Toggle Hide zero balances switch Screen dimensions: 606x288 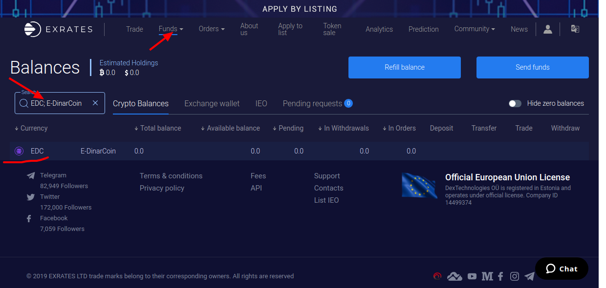point(515,103)
